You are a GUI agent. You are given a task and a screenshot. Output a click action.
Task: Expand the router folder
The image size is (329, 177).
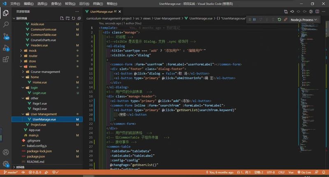(x=21, y=56)
